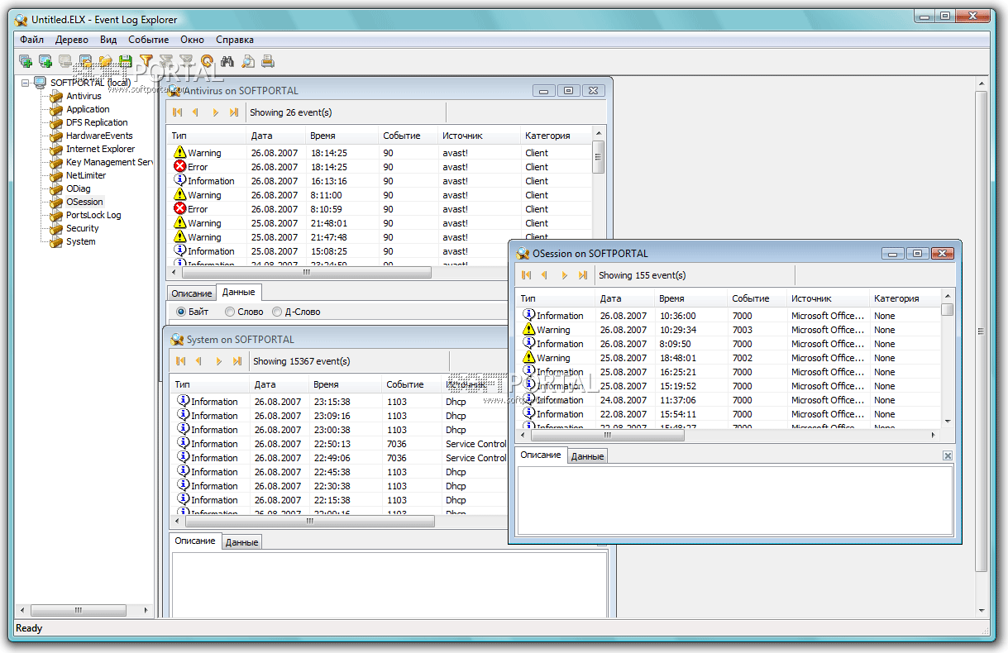
Task: Sort OSession events by Время column
Action: pos(690,298)
